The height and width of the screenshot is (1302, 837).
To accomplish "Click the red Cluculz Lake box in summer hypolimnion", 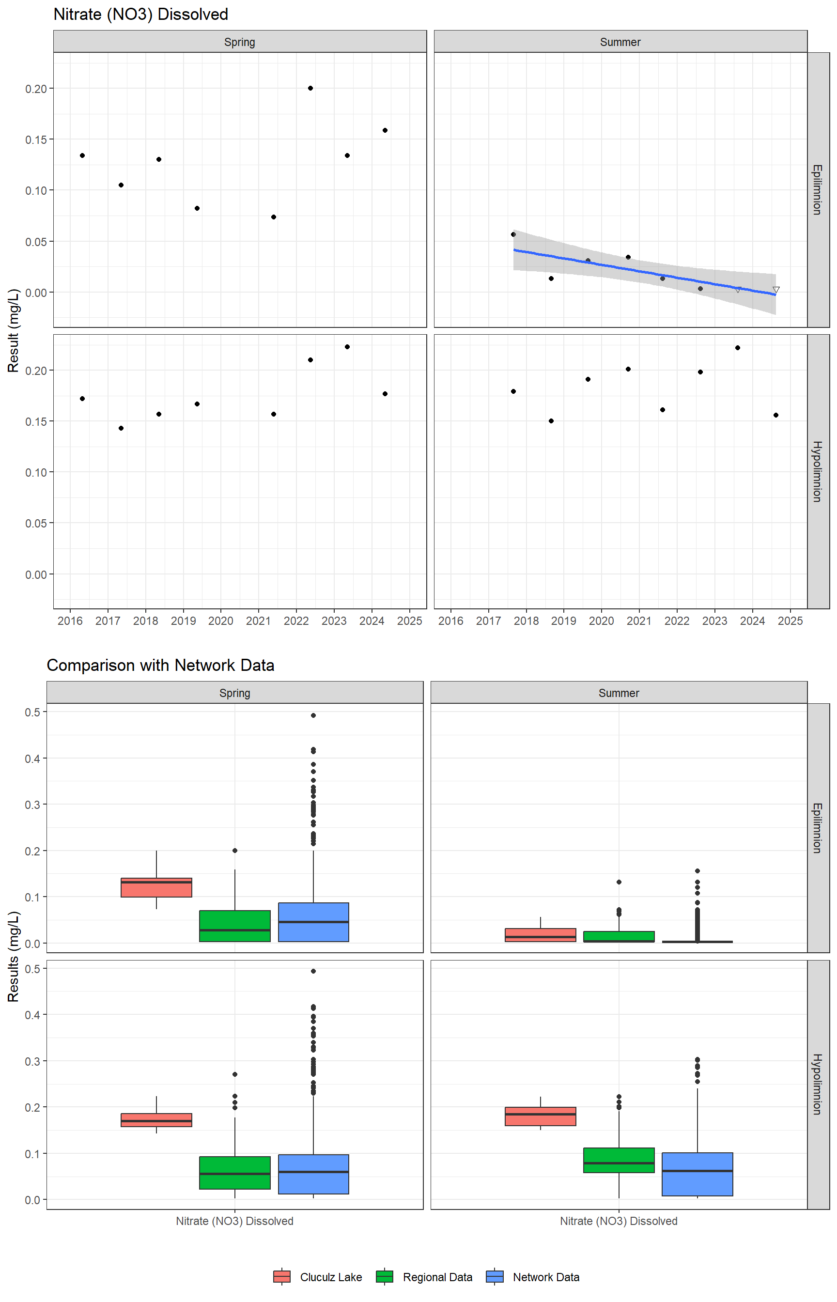I will tap(540, 1116).
